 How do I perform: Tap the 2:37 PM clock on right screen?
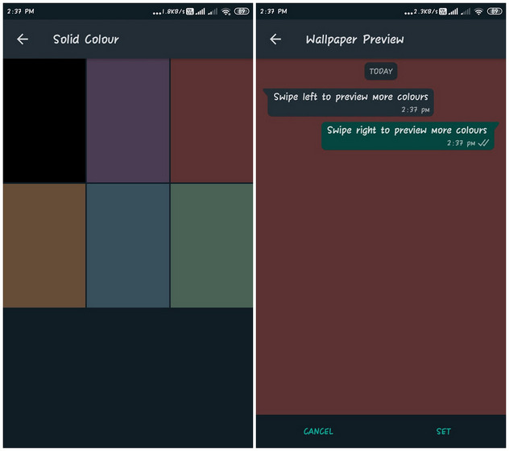coord(273,11)
